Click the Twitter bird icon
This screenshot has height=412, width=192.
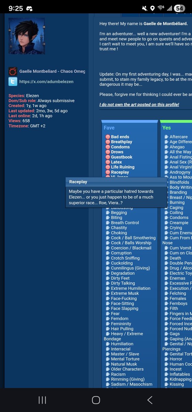tap(13, 82)
